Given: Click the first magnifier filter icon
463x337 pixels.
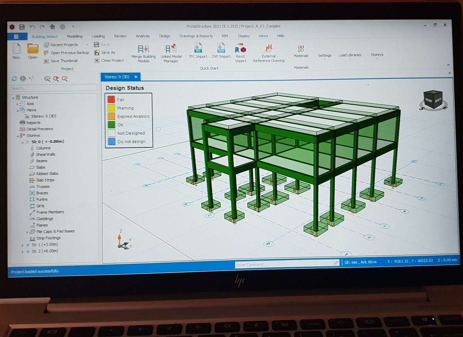Looking at the screenshot, I should 47,79.
